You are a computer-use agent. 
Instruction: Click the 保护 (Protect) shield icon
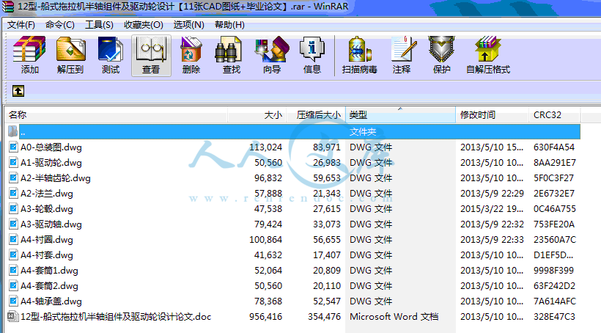coord(441,49)
